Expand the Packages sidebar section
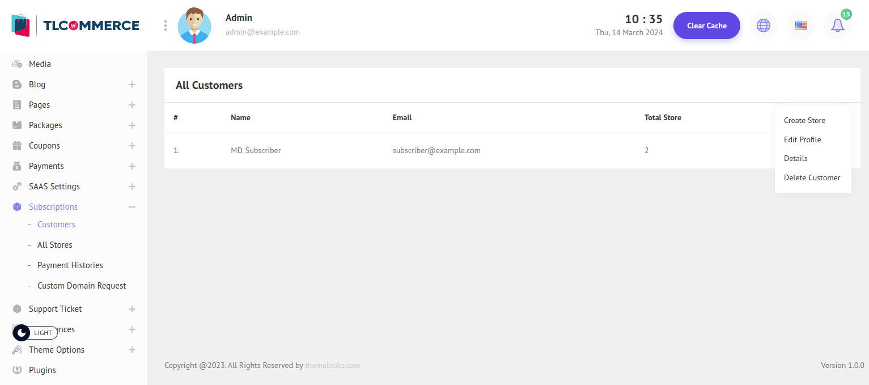Screen dimensions: 869x385 tap(132, 125)
